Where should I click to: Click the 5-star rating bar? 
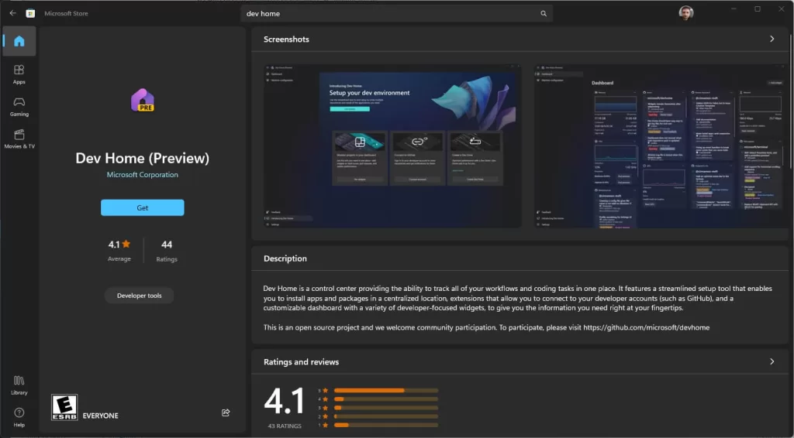point(386,391)
